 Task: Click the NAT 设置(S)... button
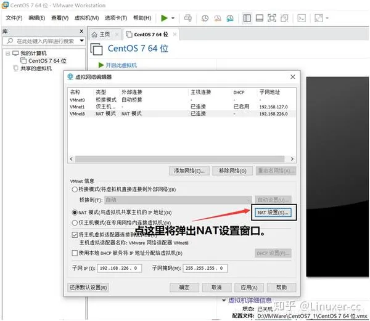coord(273,213)
